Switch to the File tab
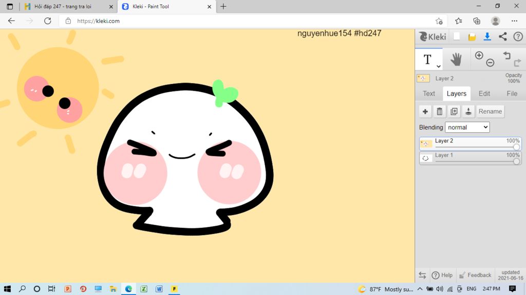The height and width of the screenshot is (295, 526). tap(512, 94)
